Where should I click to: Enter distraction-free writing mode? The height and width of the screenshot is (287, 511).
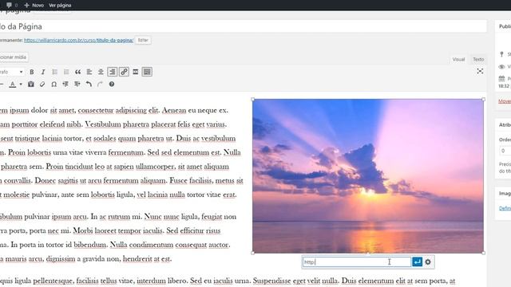point(480,71)
